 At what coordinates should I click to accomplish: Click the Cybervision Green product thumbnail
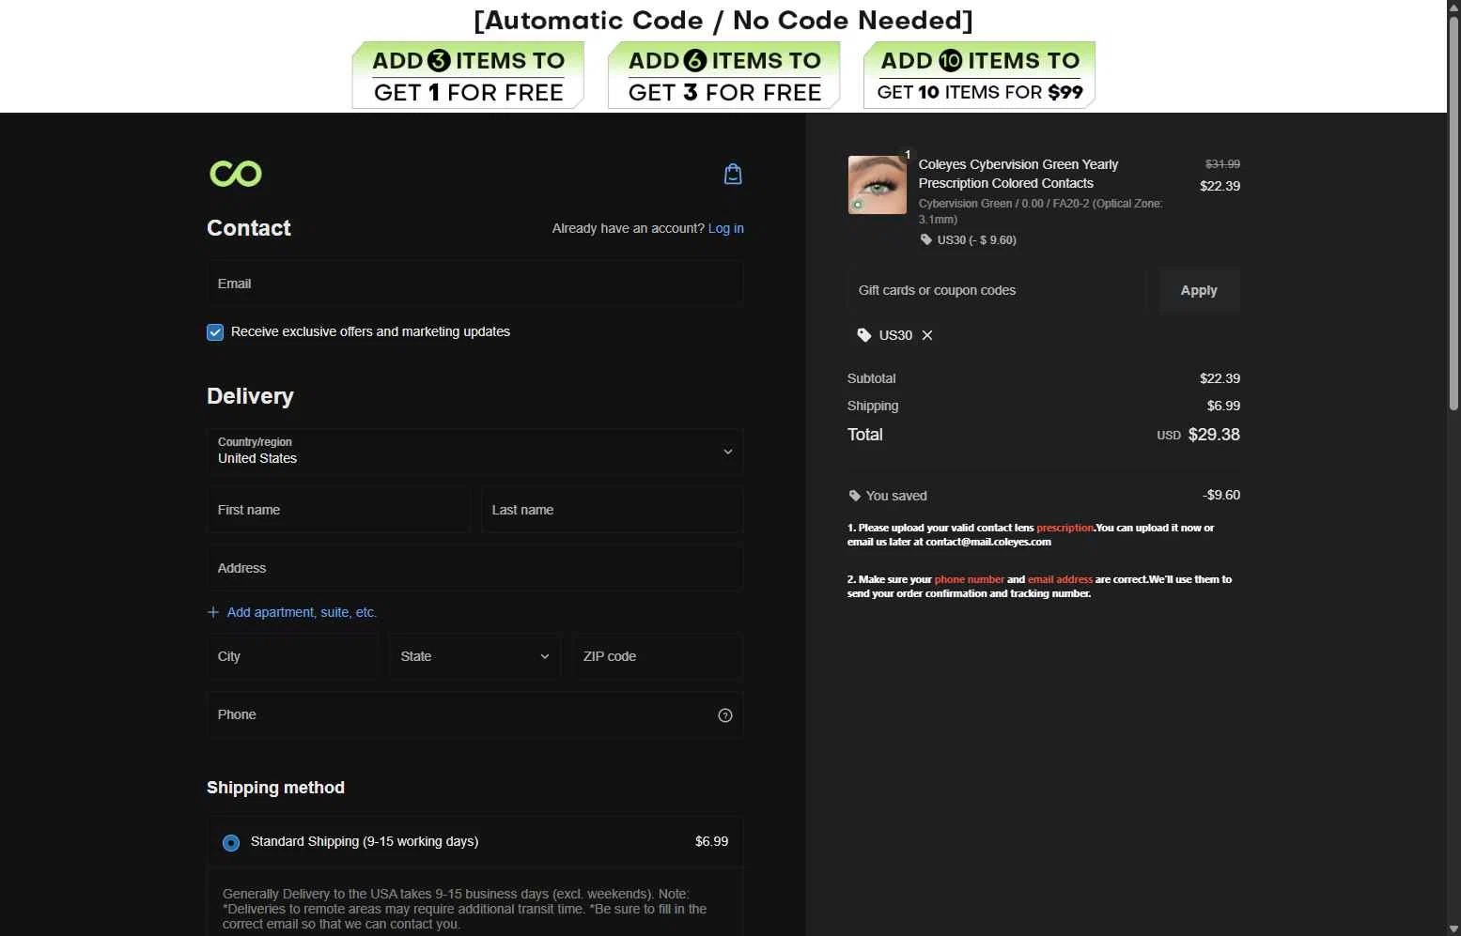click(878, 185)
